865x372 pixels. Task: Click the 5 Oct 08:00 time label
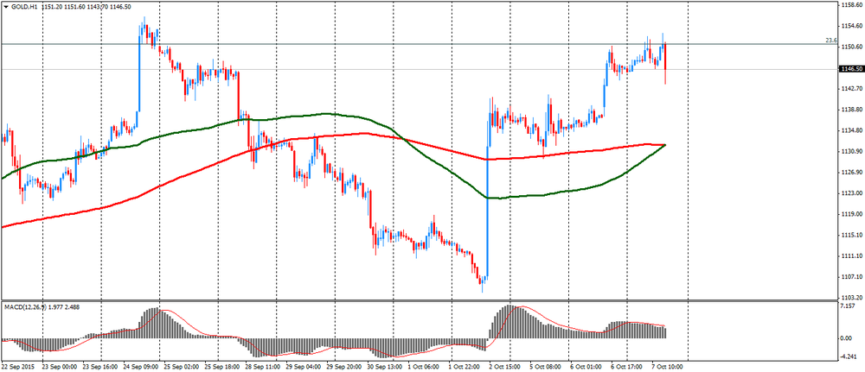pyautogui.click(x=544, y=365)
